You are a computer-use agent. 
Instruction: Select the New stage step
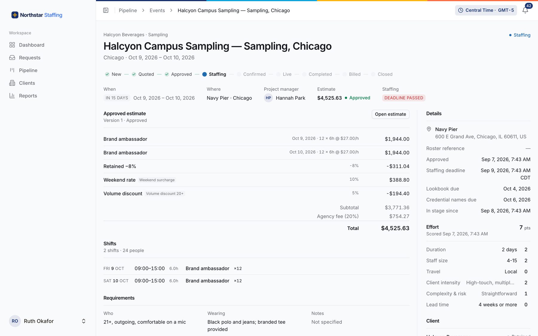(x=113, y=74)
